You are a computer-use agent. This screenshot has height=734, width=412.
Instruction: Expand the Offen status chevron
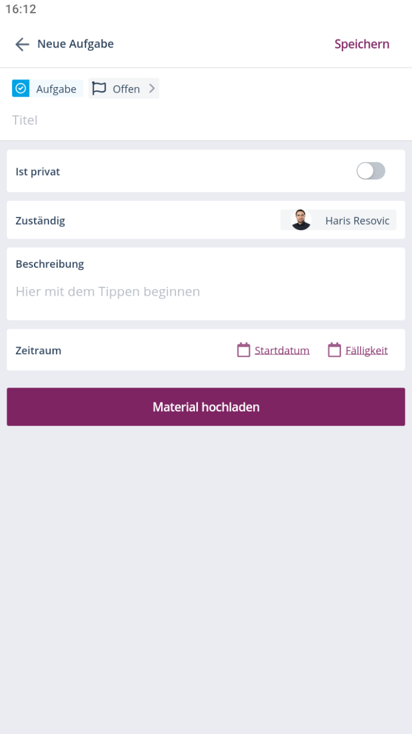click(x=152, y=89)
